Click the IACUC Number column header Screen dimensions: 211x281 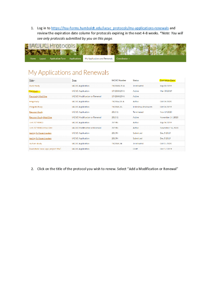pyautogui.click(x=119, y=80)
